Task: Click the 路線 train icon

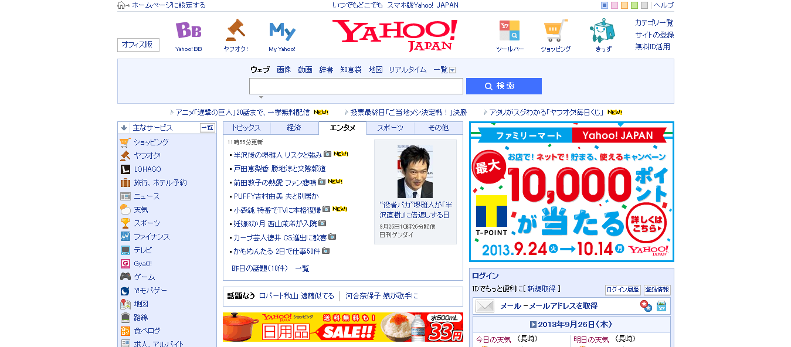Action: [x=125, y=317]
